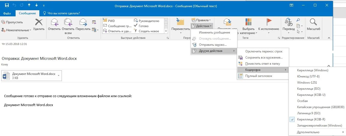Select Западноевропейская (Windows) encoding
346x136 pixels.
point(317,126)
